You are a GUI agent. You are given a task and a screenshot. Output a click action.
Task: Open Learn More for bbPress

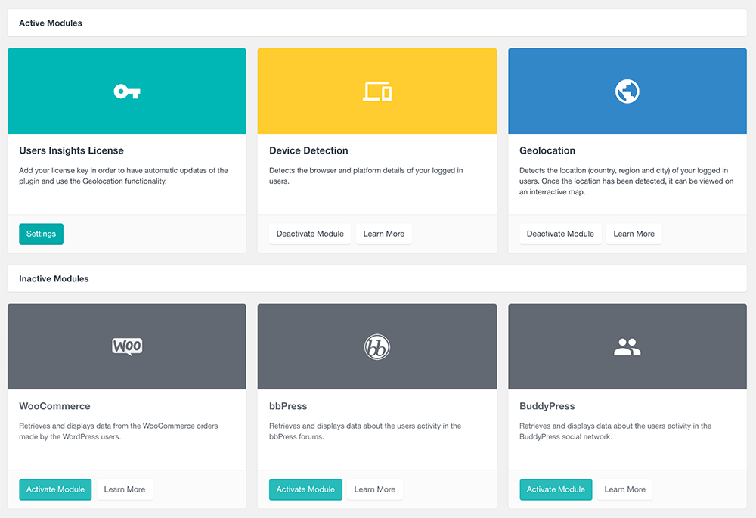point(375,489)
